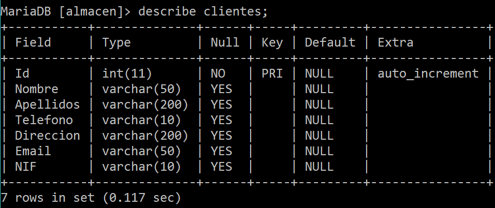The height and width of the screenshot is (208, 495).
Task: Select the Email field name
Action: tap(33, 151)
